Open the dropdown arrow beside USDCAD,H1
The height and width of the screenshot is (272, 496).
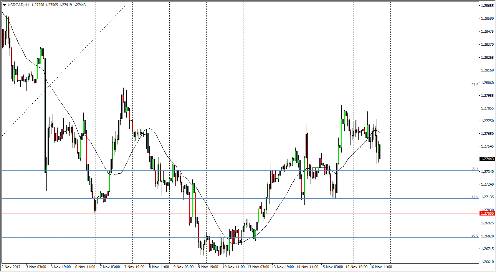pos(4,5)
